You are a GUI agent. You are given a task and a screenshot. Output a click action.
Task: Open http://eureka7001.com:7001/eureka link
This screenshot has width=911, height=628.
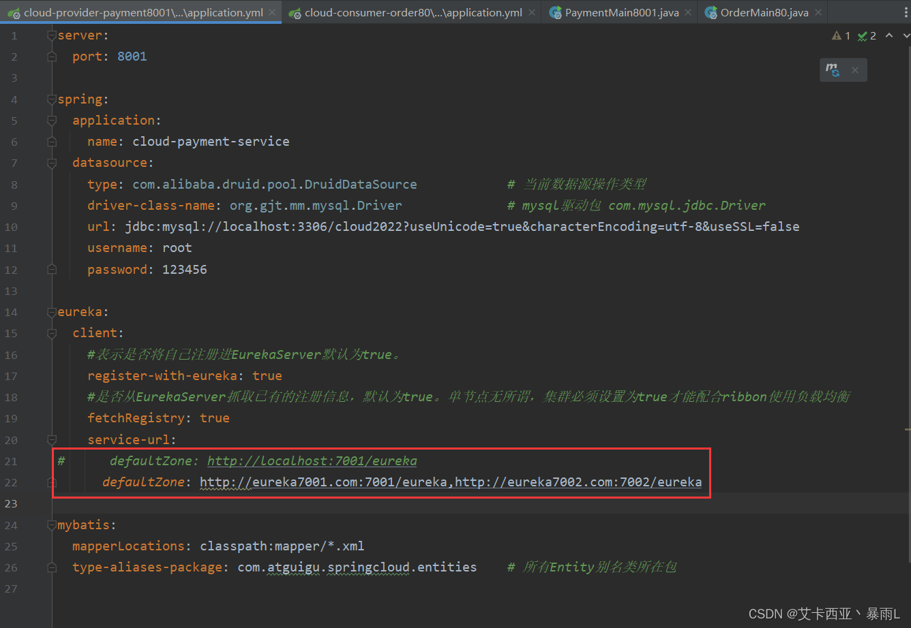click(x=324, y=482)
